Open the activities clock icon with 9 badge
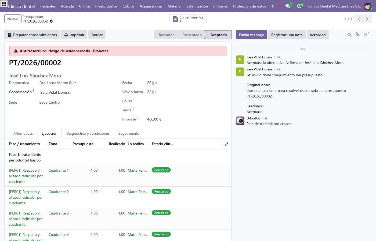376x241 pixels. [x=300, y=6]
